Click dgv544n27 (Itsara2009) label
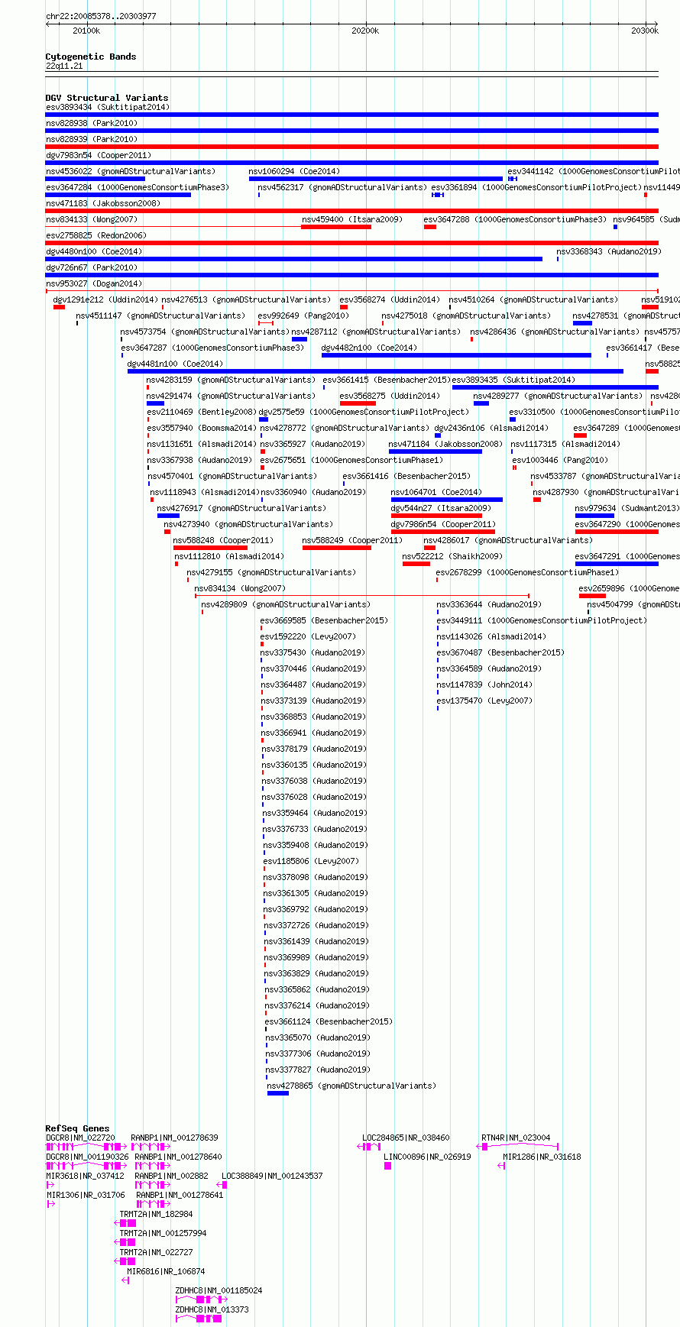 click(x=441, y=508)
